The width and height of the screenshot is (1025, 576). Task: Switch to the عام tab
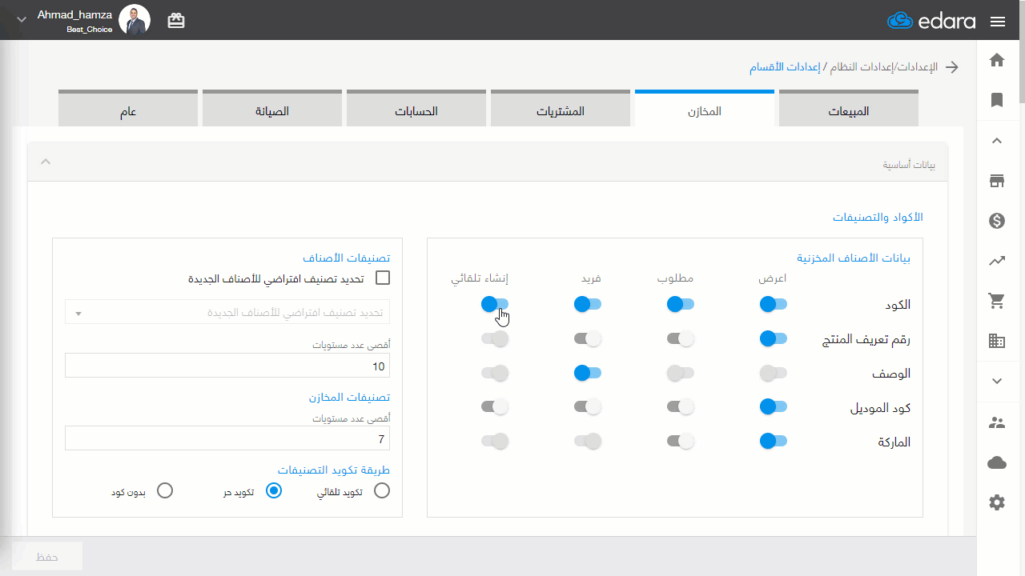(x=128, y=109)
